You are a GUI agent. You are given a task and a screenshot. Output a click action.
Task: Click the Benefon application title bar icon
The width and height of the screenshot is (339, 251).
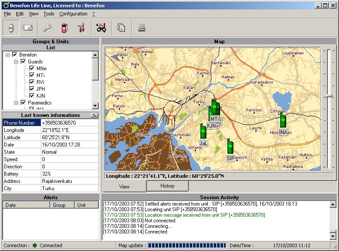6,6
